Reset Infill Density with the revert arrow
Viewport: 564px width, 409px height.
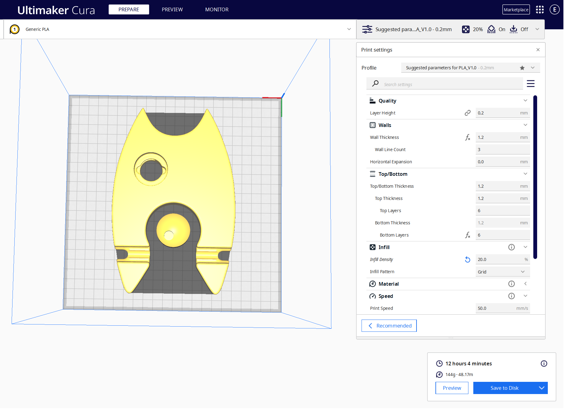pyautogui.click(x=467, y=259)
